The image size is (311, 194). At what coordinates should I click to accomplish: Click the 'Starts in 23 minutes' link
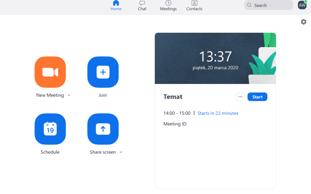(x=218, y=113)
